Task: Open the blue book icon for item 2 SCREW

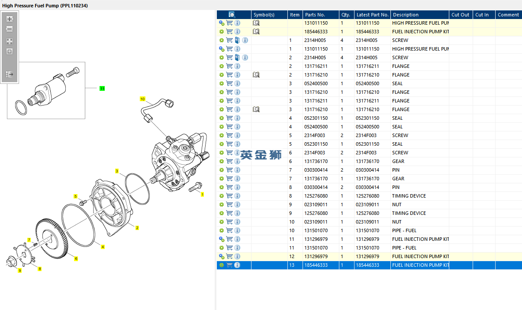Action: point(237,58)
